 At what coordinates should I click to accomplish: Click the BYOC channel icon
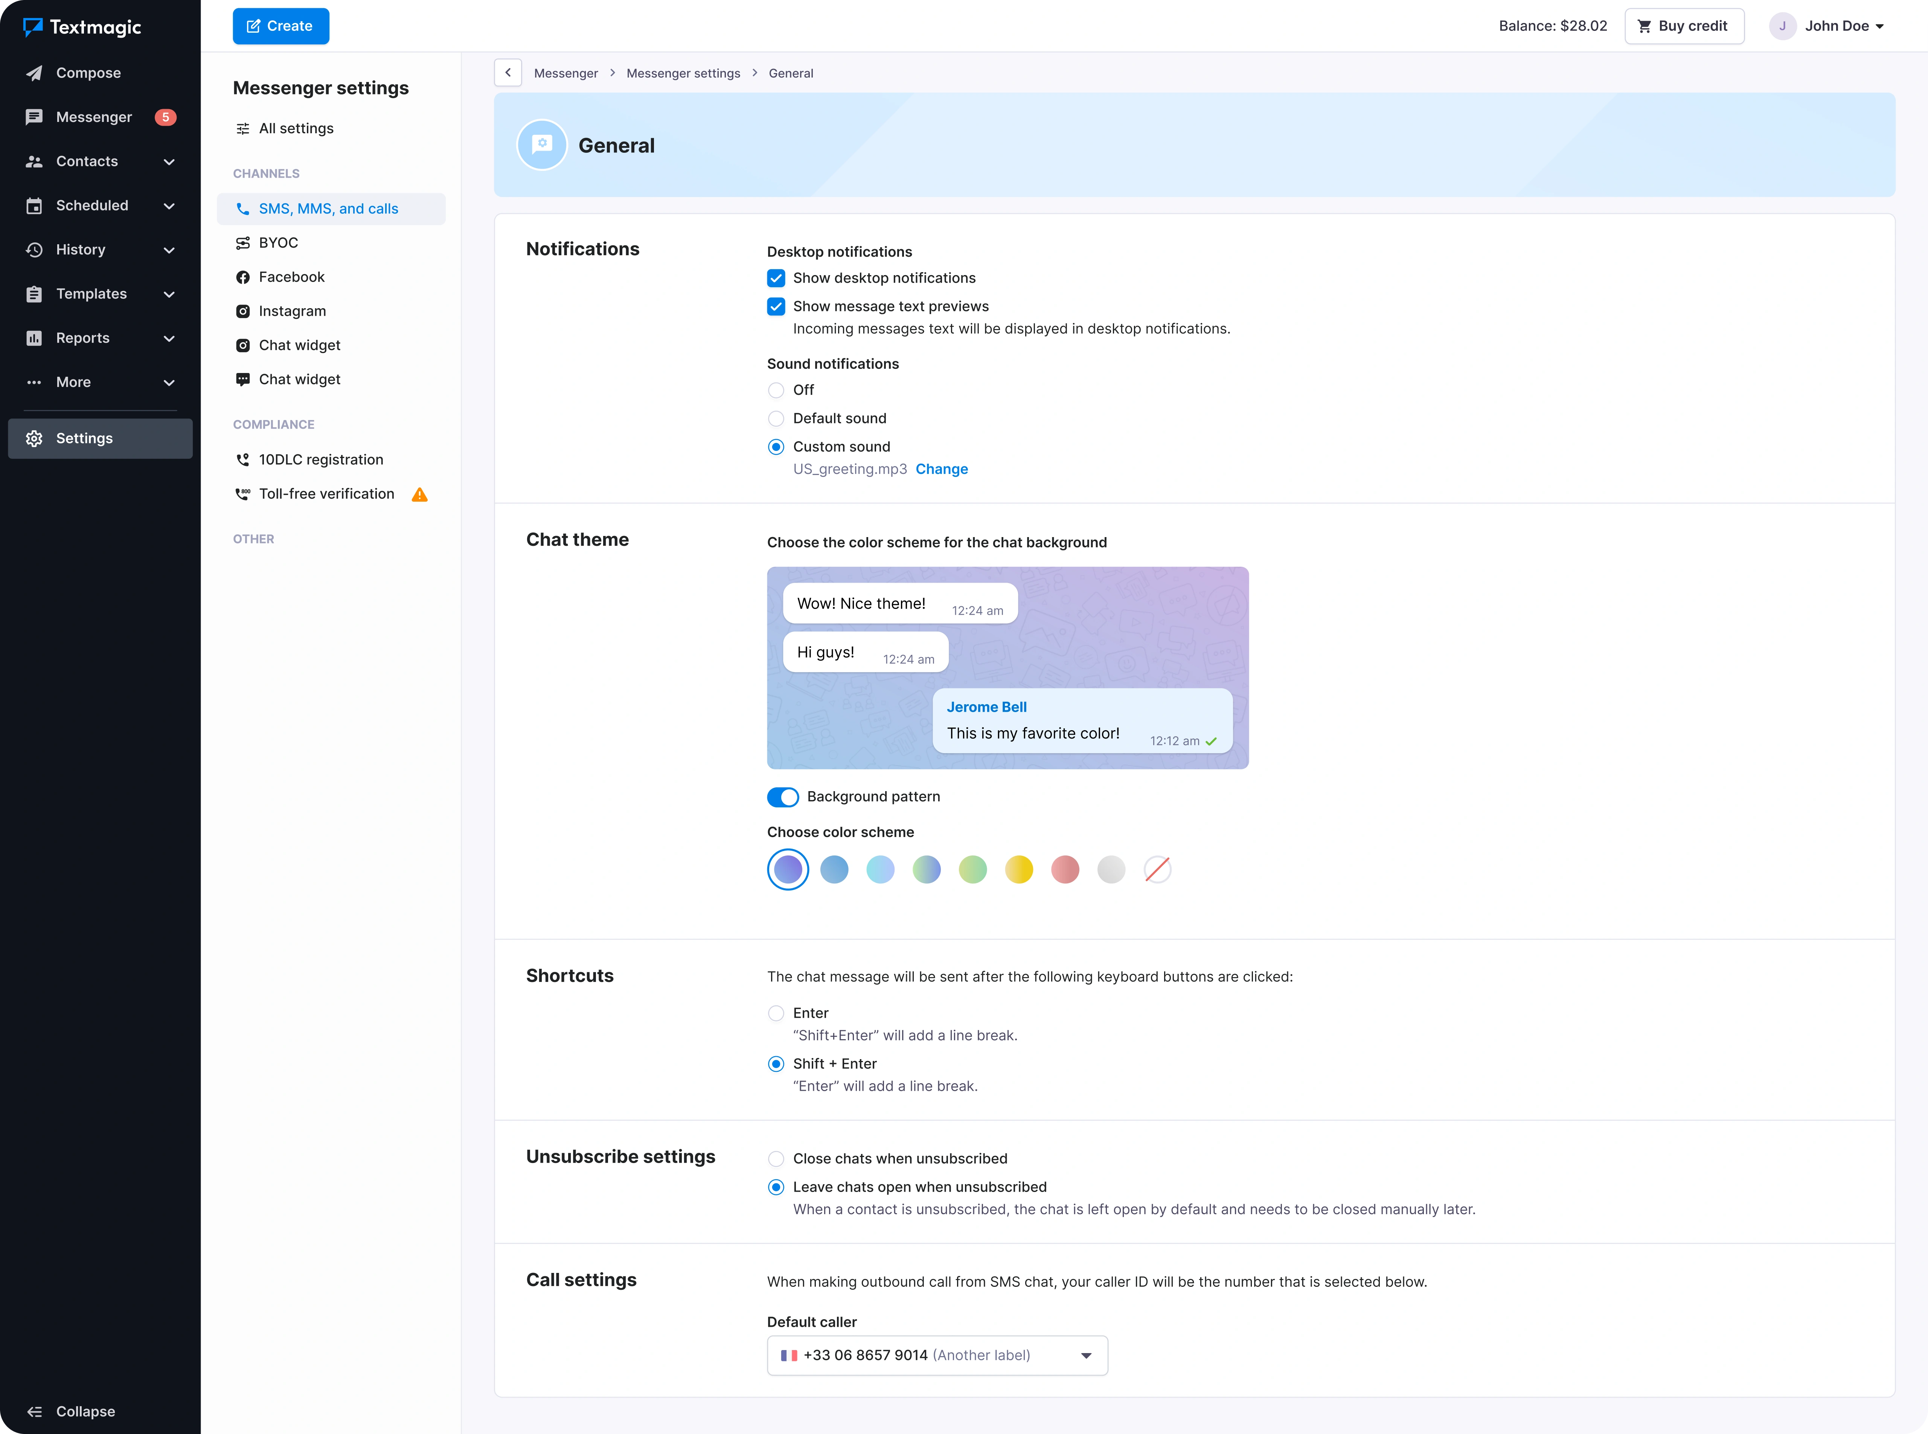coord(243,243)
